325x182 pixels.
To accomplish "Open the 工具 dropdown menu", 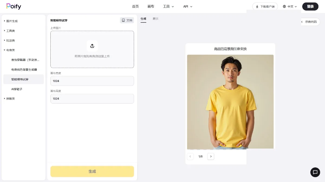I will tap(168, 6).
